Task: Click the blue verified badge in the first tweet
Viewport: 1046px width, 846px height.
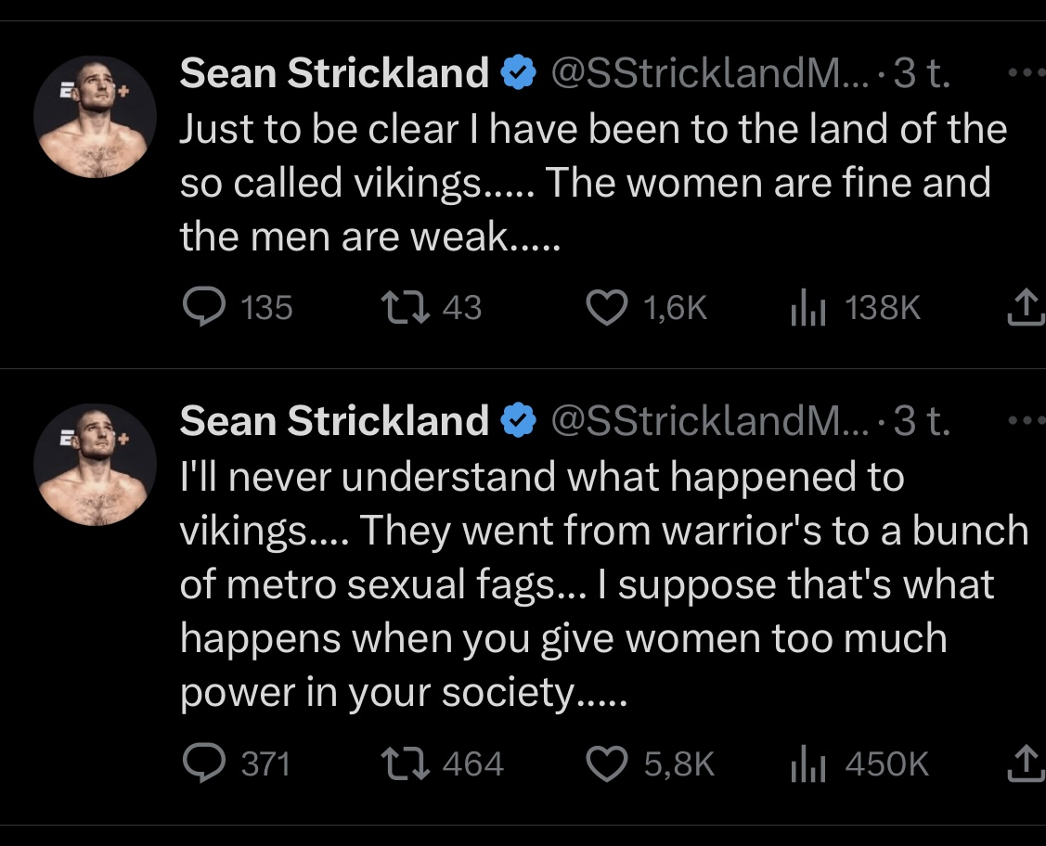Action: tap(518, 73)
